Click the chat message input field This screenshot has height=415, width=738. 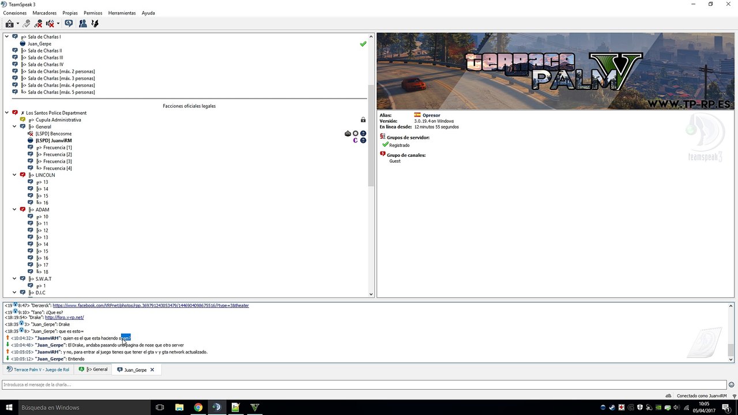pos(364,384)
